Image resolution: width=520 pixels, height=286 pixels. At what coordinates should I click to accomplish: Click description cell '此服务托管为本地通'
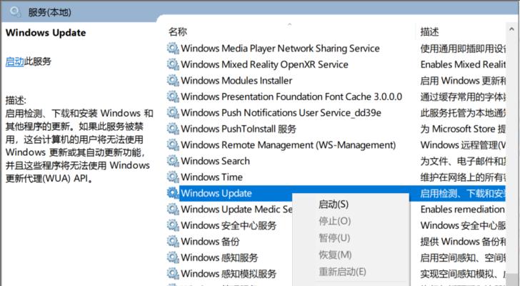(463, 113)
